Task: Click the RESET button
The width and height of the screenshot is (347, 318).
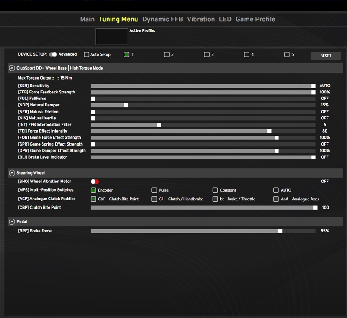Action: click(325, 56)
